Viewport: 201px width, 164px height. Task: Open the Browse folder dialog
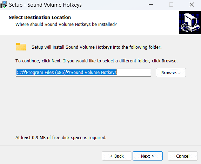click(171, 73)
